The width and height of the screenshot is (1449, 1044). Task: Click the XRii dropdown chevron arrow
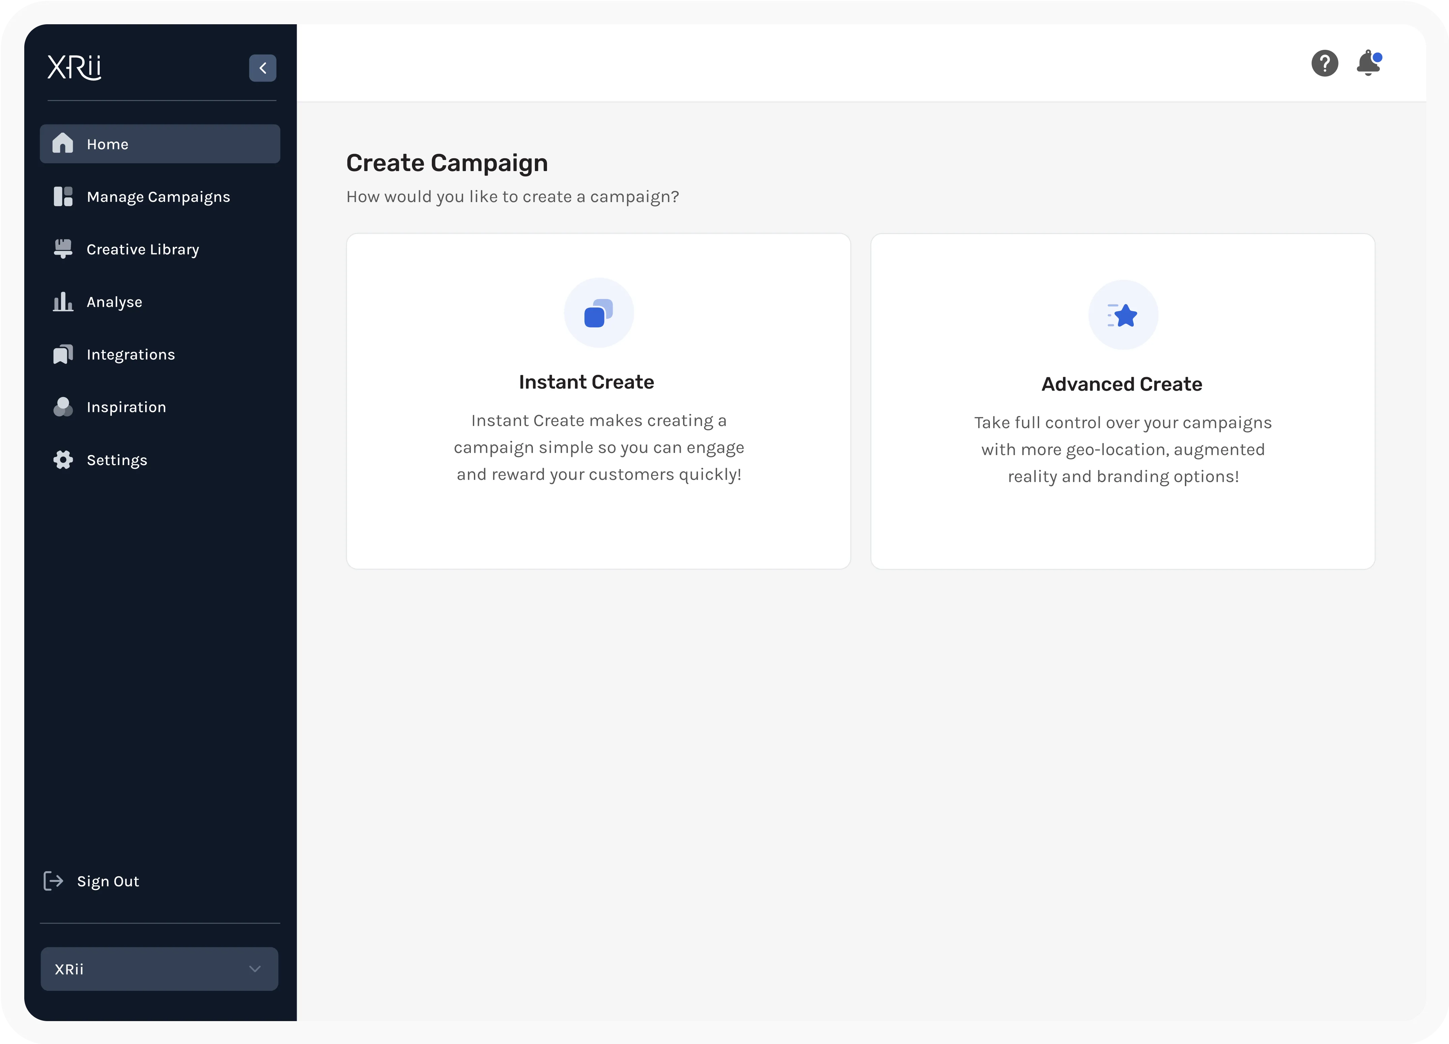pyautogui.click(x=255, y=969)
